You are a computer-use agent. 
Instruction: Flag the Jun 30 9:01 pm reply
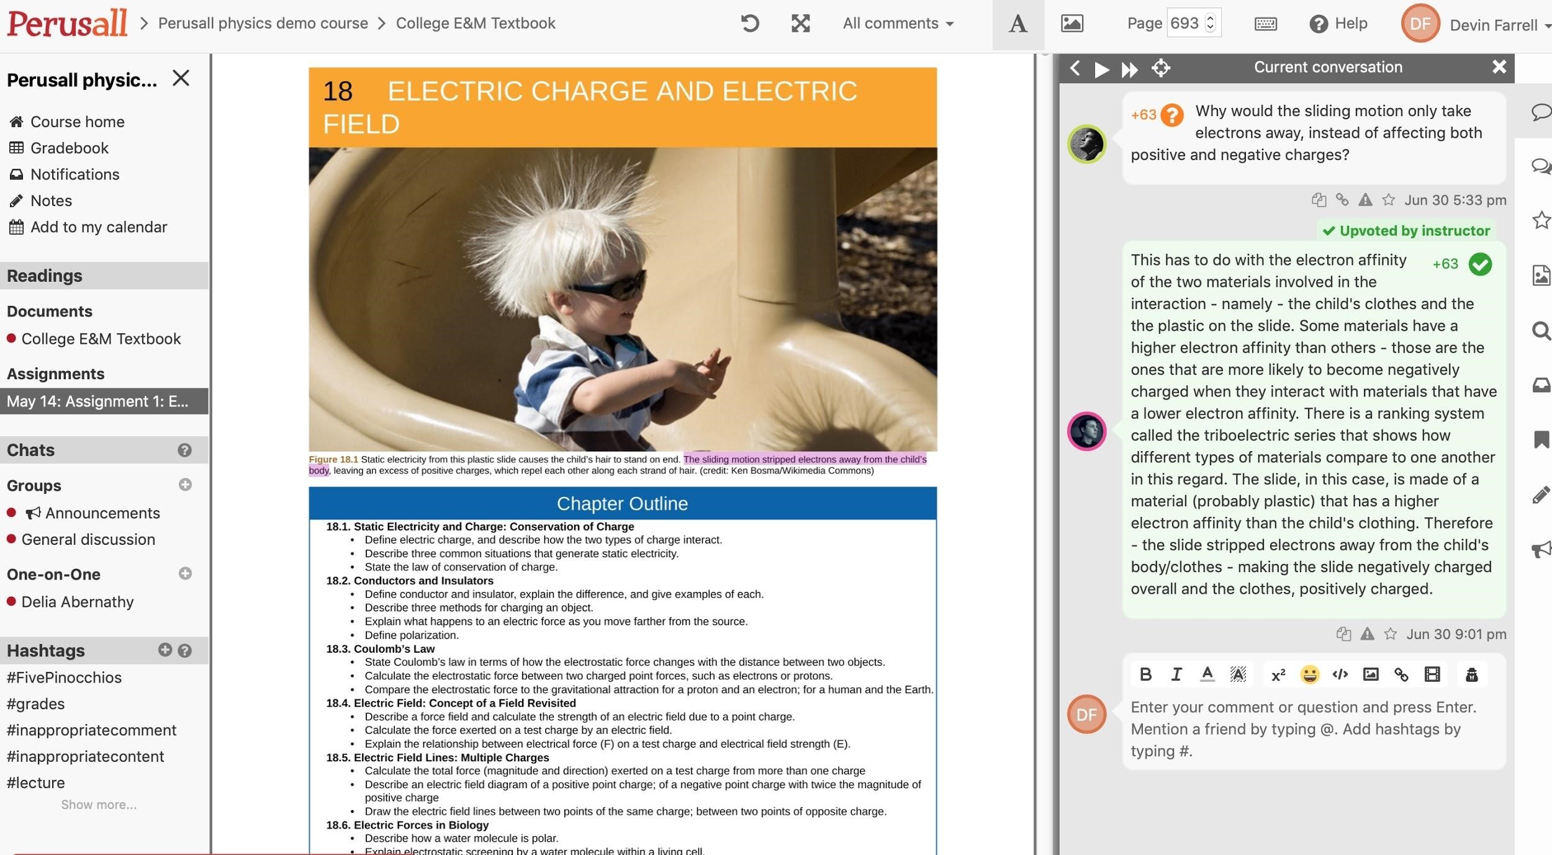[x=1367, y=634]
